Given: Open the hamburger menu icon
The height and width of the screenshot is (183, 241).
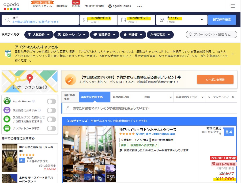Looking at the screenshot, I should pyautogui.click(x=233, y=6).
